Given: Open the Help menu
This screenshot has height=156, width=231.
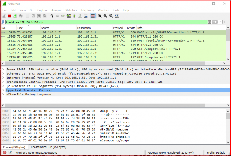Looking at the screenshot, I should [126, 10].
